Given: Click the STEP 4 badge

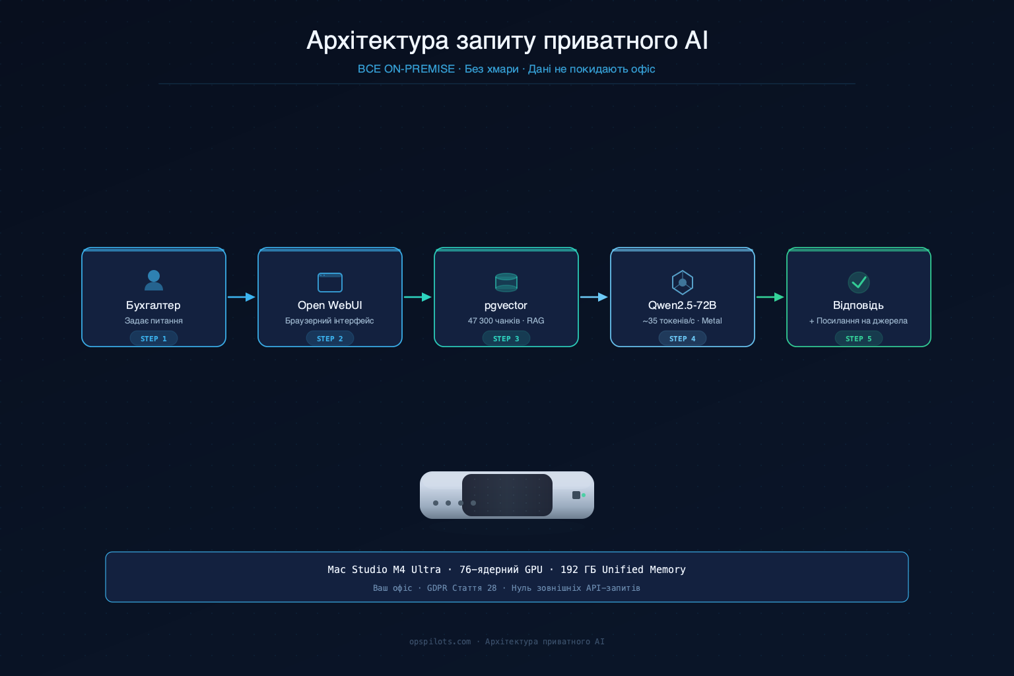Looking at the screenshot, I should coord(683,339).
